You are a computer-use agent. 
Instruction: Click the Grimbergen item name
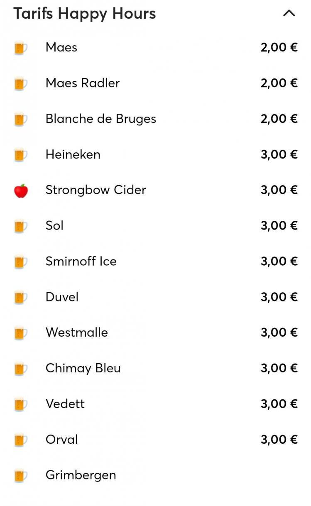pos(81,475)
